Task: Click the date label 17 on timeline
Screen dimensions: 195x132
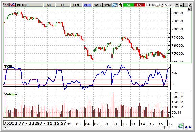Action: coord(170,124)
